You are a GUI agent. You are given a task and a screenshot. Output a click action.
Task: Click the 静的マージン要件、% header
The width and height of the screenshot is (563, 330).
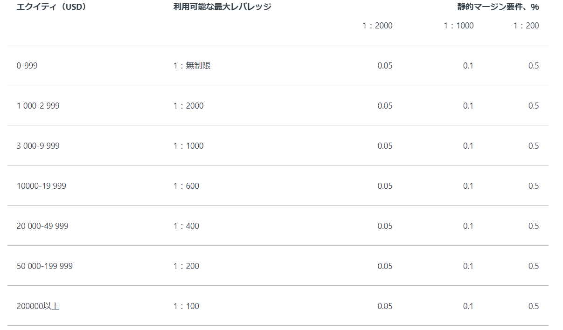(x=498, y=7)
